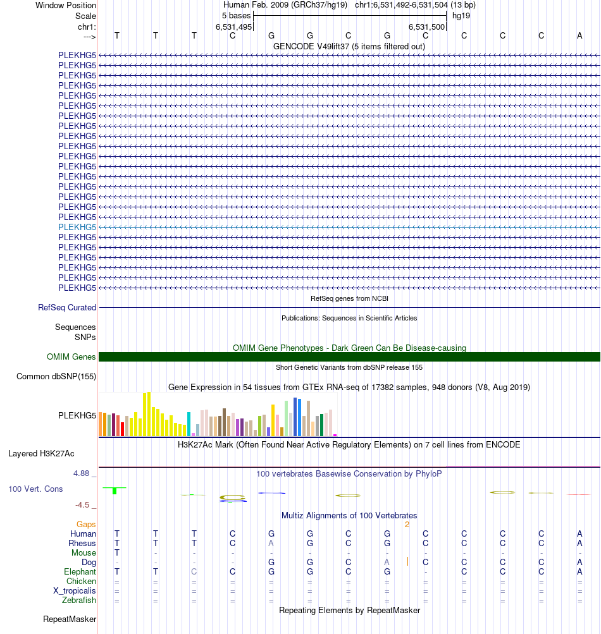Select the Elephant alignment row label
601x634 pixels.
point(80,571)
